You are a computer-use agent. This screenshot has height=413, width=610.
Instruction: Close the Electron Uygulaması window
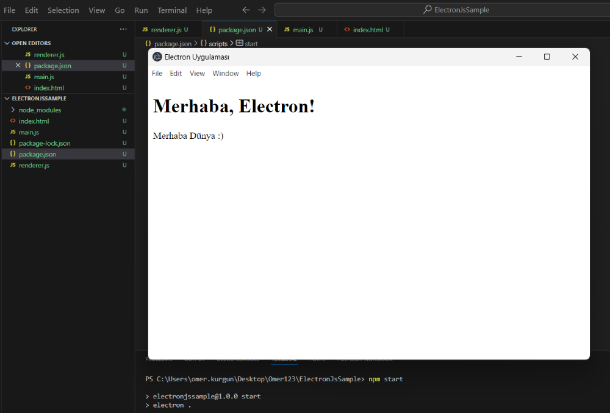[x=575, y=57]
